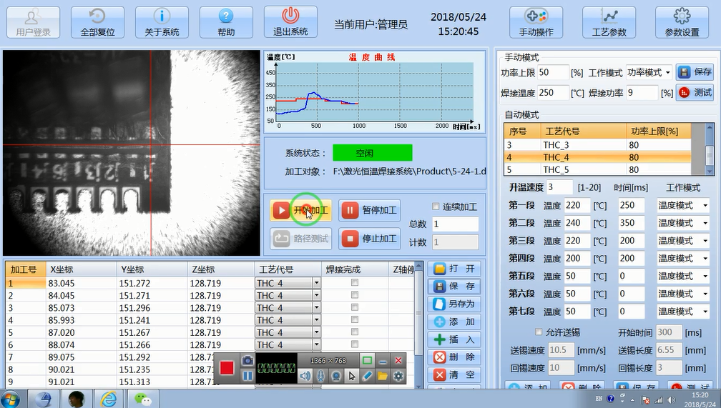Open the manual 工作模式 power-mode dropdown

coord(667,73)
